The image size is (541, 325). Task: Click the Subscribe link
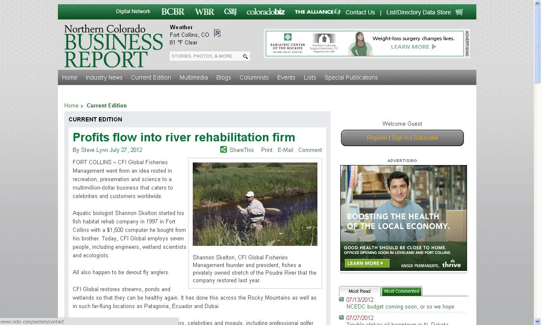pos(426,138)
